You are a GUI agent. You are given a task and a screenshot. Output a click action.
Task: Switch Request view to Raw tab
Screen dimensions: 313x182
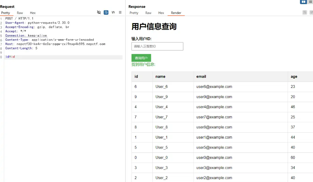[20, 13]
